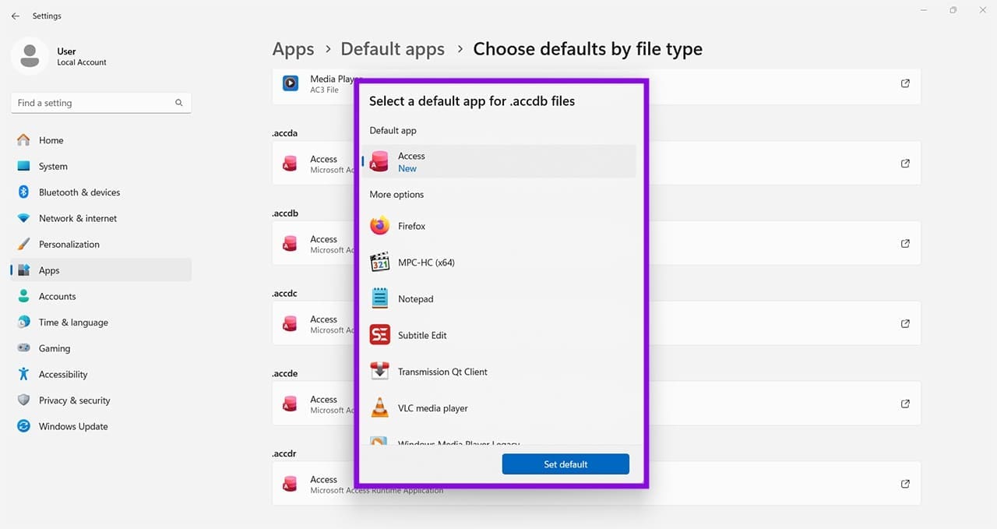Select Access as the default app
The width and height of the screenshot is (997, 529).
[498, 161]
